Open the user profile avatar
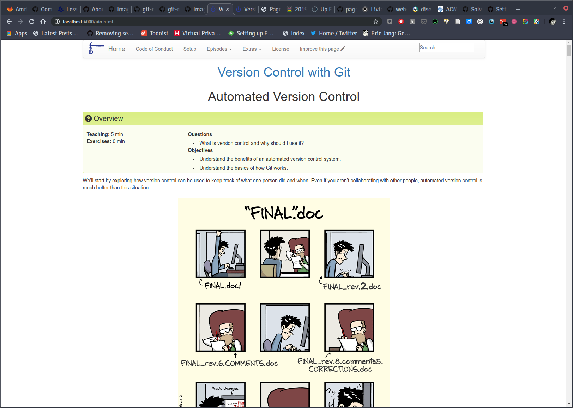The width and height of the screenshot is (573, 408). point(553,22)
